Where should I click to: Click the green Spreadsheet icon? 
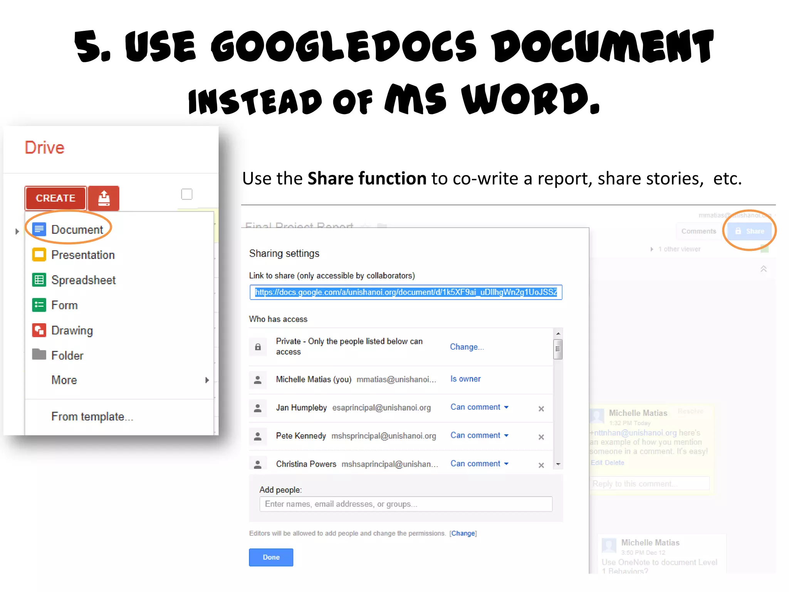pyautogui.click(x=39, y=280)
